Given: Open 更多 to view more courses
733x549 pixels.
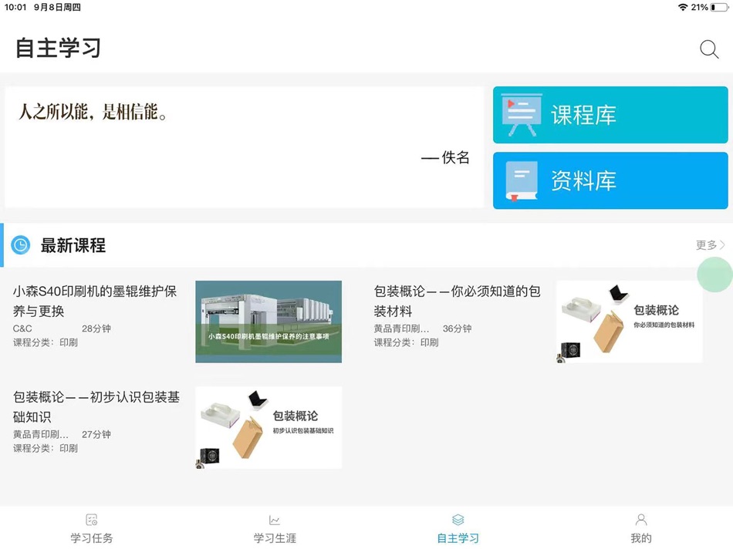Looking at the screenshot, I should (710, 245).
